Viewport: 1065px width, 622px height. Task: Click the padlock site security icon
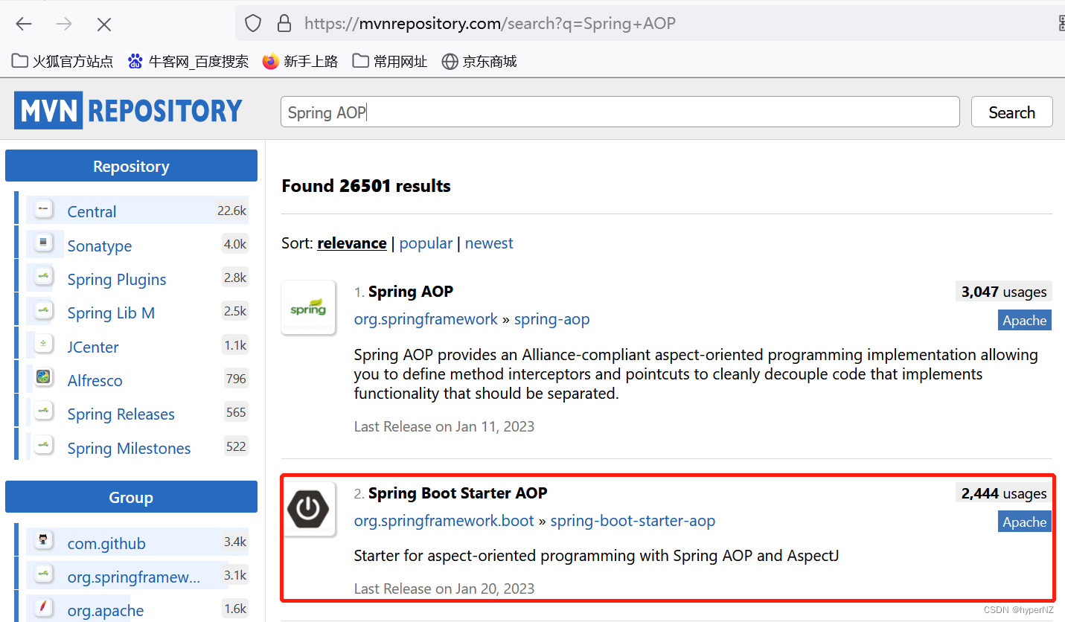tap(284, 24)
